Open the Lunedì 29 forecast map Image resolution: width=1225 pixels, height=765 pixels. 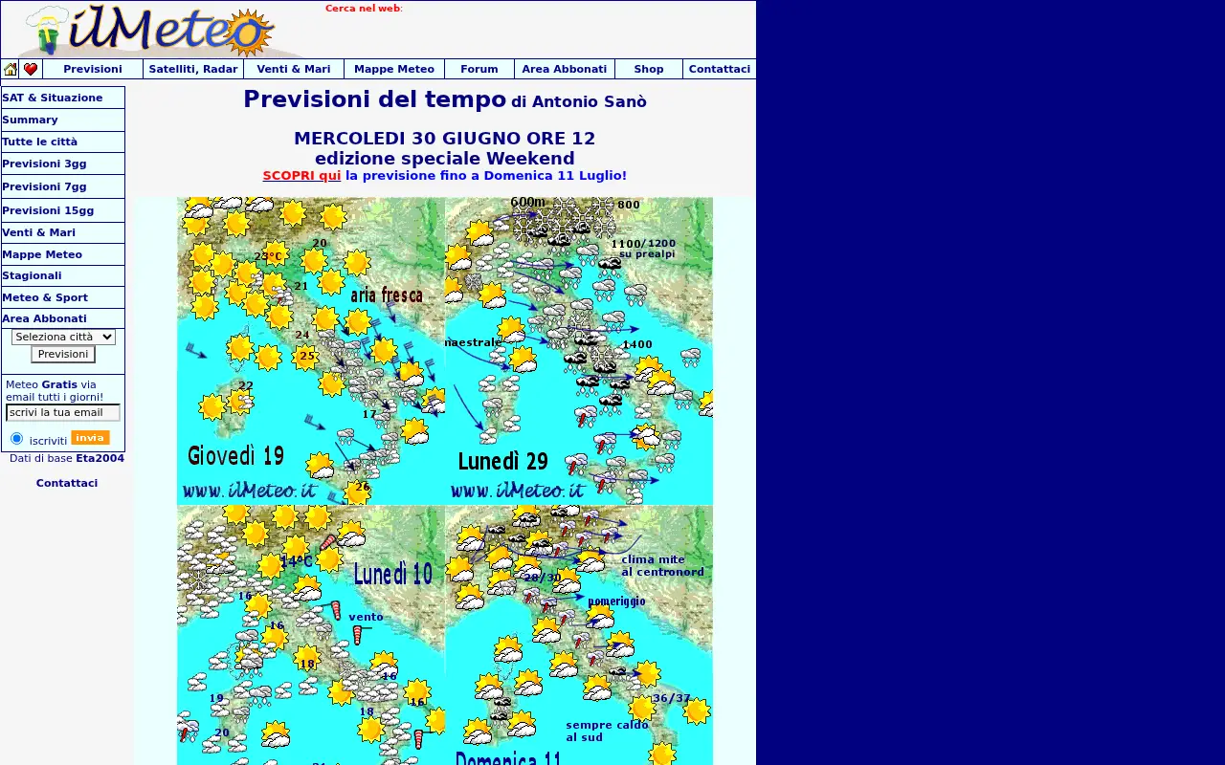coord(579,351)
